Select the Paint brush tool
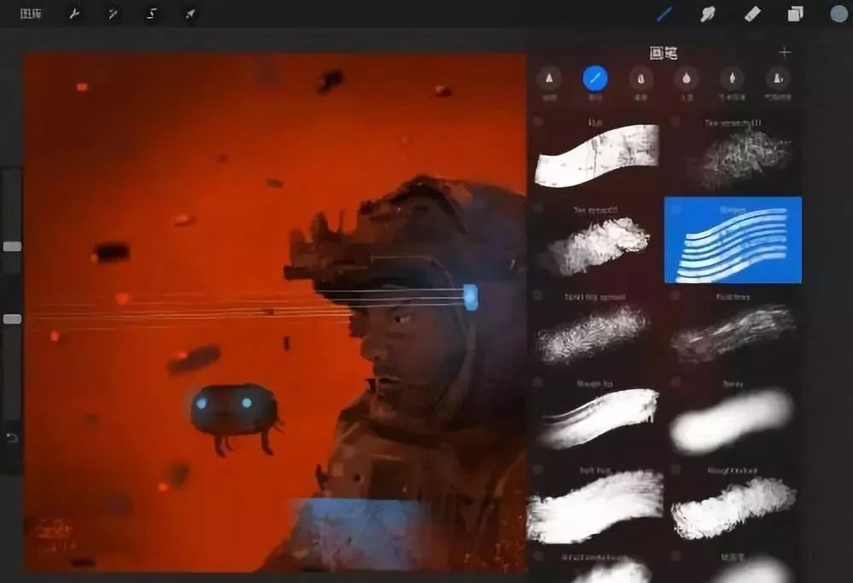853x583 pixels. coord(664,14)
